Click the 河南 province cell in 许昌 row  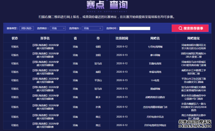[x=75, y=107]
